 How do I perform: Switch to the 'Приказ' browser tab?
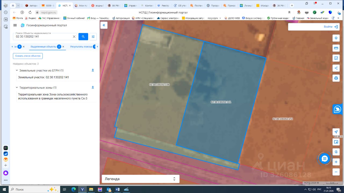(x=230, y=5)
